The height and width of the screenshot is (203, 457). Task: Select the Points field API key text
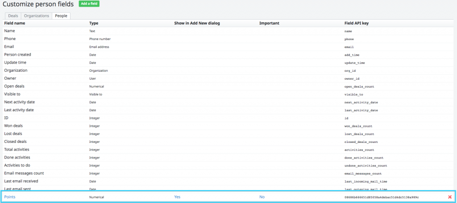point(382,197)
